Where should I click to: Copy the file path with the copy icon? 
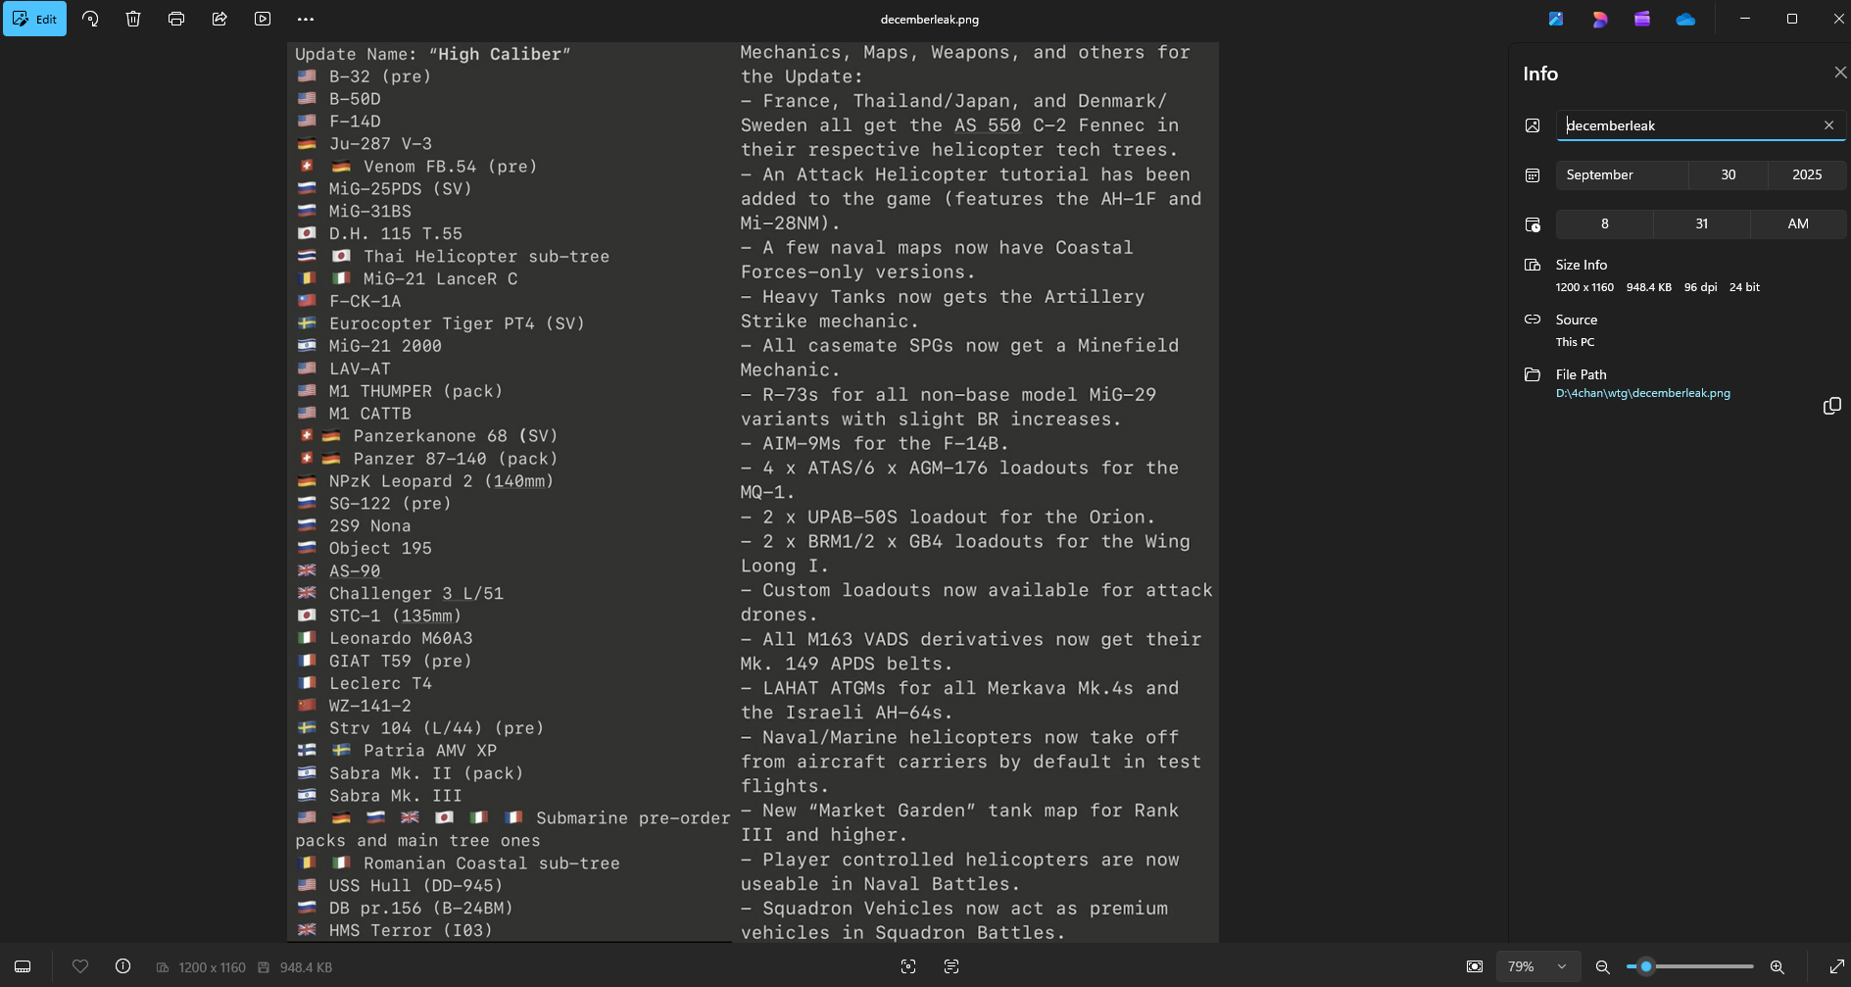(x=1831, y=406)
